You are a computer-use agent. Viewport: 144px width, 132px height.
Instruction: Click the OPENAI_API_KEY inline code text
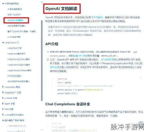(x=109, y=56)
